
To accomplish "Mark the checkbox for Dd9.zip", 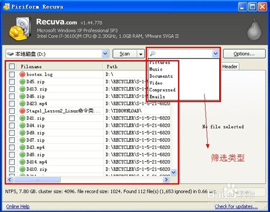I will [12, 133].
